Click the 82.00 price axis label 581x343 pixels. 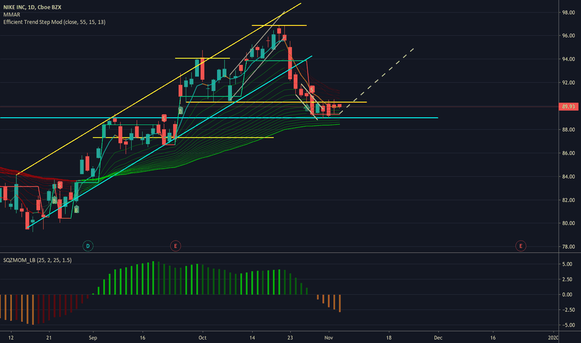(569, 200)
